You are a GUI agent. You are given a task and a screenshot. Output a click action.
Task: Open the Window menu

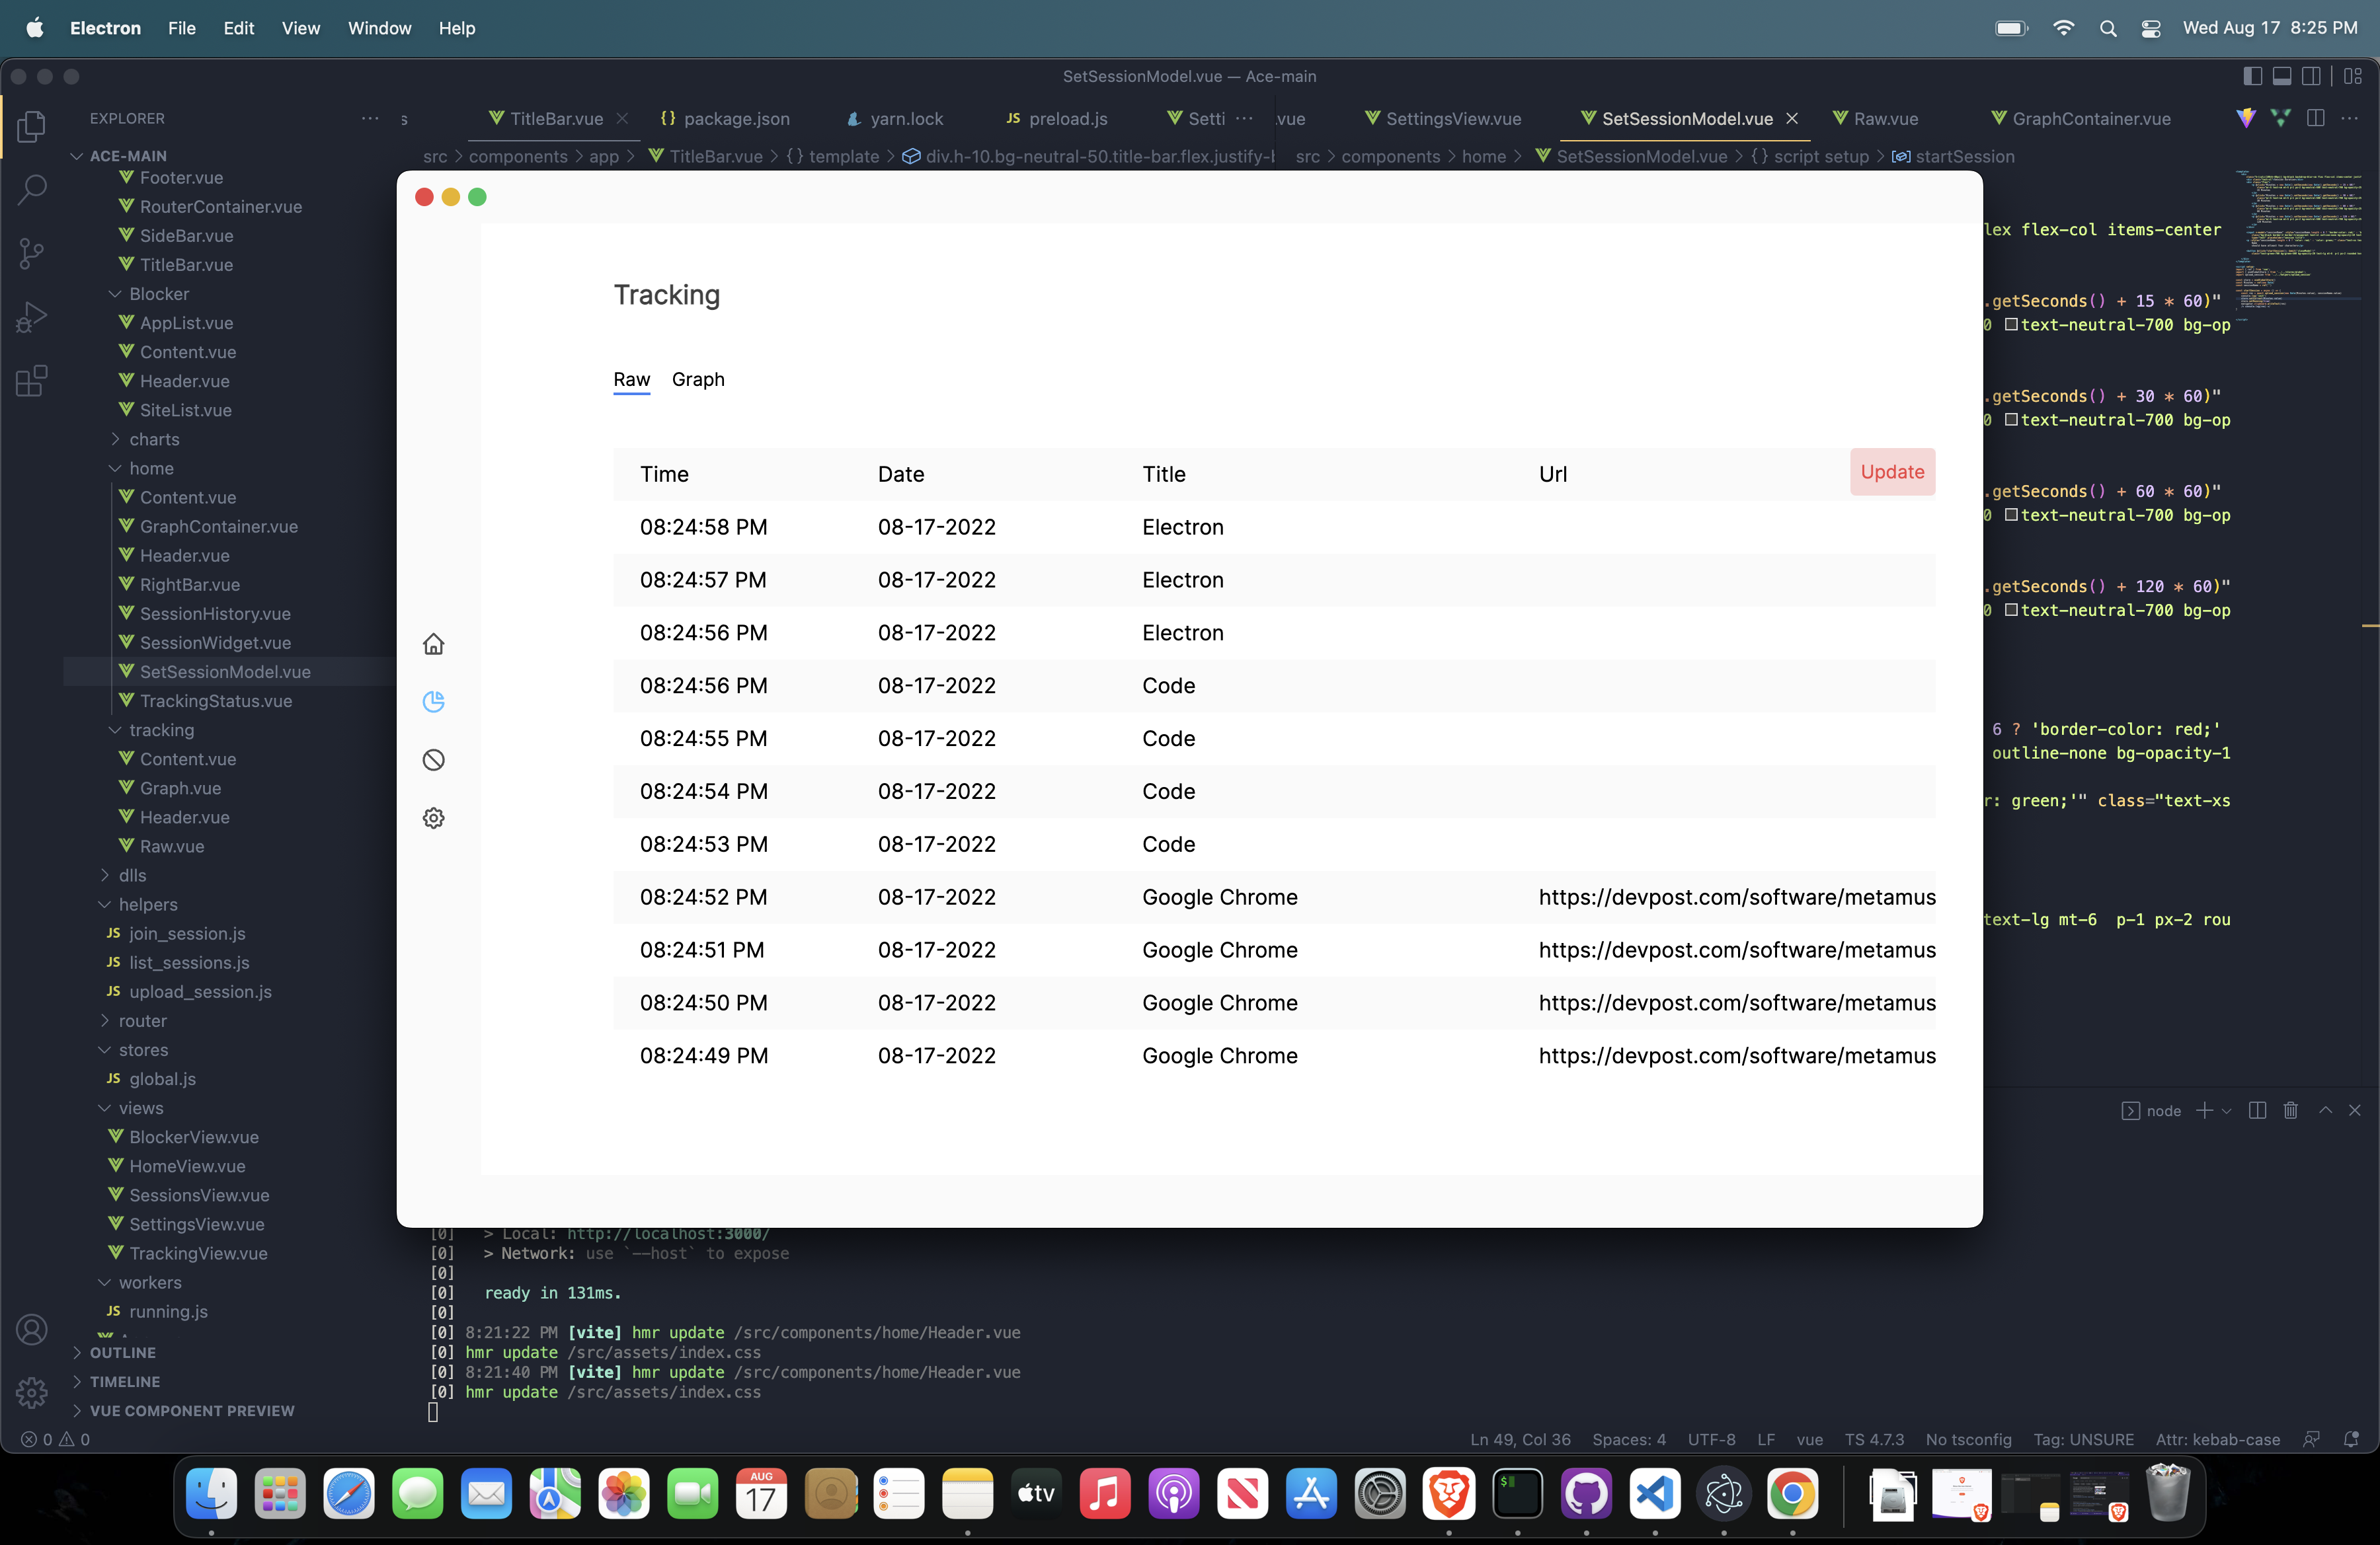[x=379, y=28]
